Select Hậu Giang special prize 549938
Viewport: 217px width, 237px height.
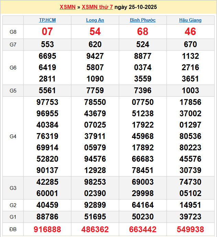[x=190, y=229]
